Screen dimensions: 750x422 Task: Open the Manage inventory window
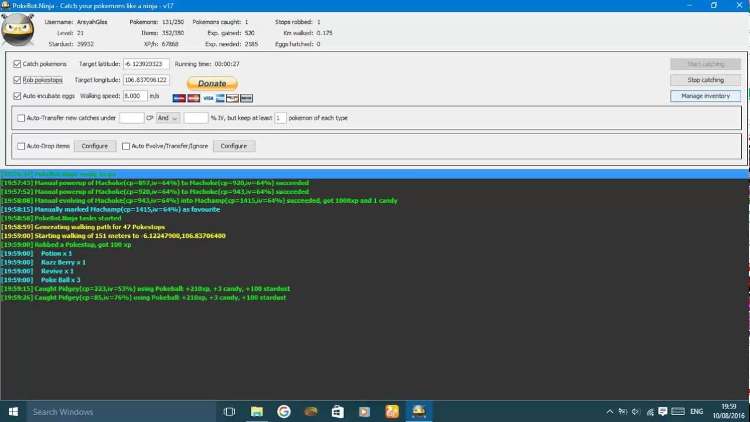pos(705,96)
